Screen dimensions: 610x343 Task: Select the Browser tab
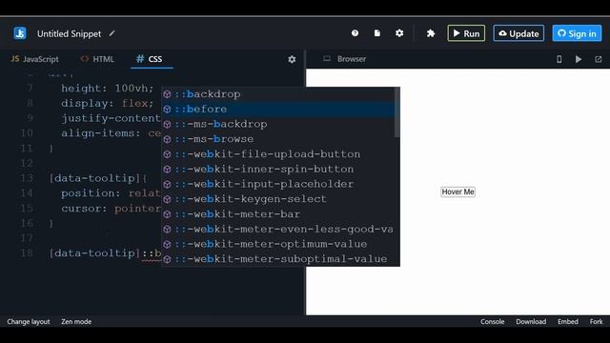point(345,59)
